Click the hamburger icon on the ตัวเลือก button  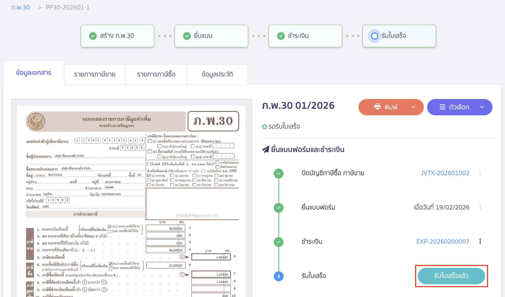coord(443,107)
